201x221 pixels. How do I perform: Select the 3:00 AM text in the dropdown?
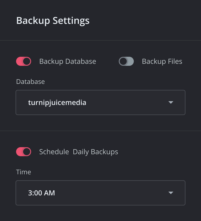42,193
